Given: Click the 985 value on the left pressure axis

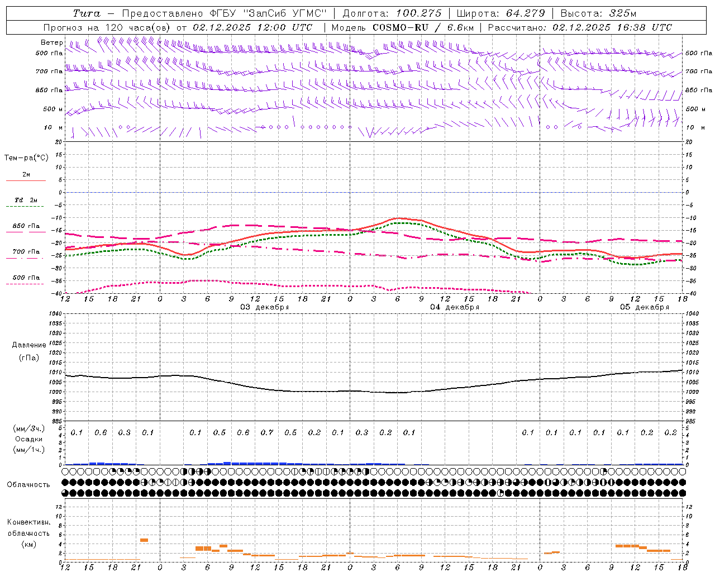Looking at the screenshot, I should click(56, 421).
